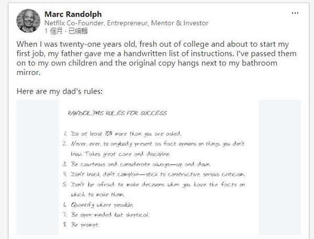The height and width of the screenshot is (239, 314).
Task: Click rule 3 'Be courteous and considerate'
Action: pyautogui.click(x=137, y=164)
